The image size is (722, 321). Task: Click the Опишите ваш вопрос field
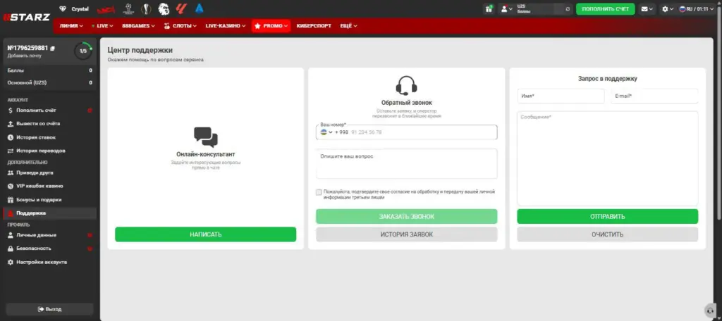(x=406, y=163)
